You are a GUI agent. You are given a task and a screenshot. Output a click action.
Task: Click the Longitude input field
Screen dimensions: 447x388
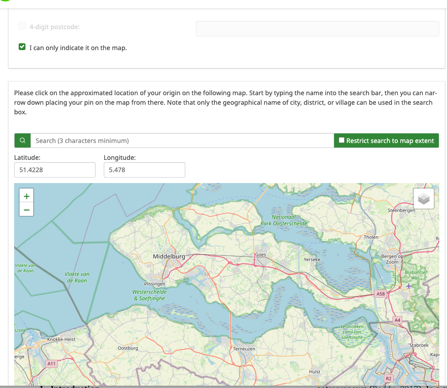point(144,170)
